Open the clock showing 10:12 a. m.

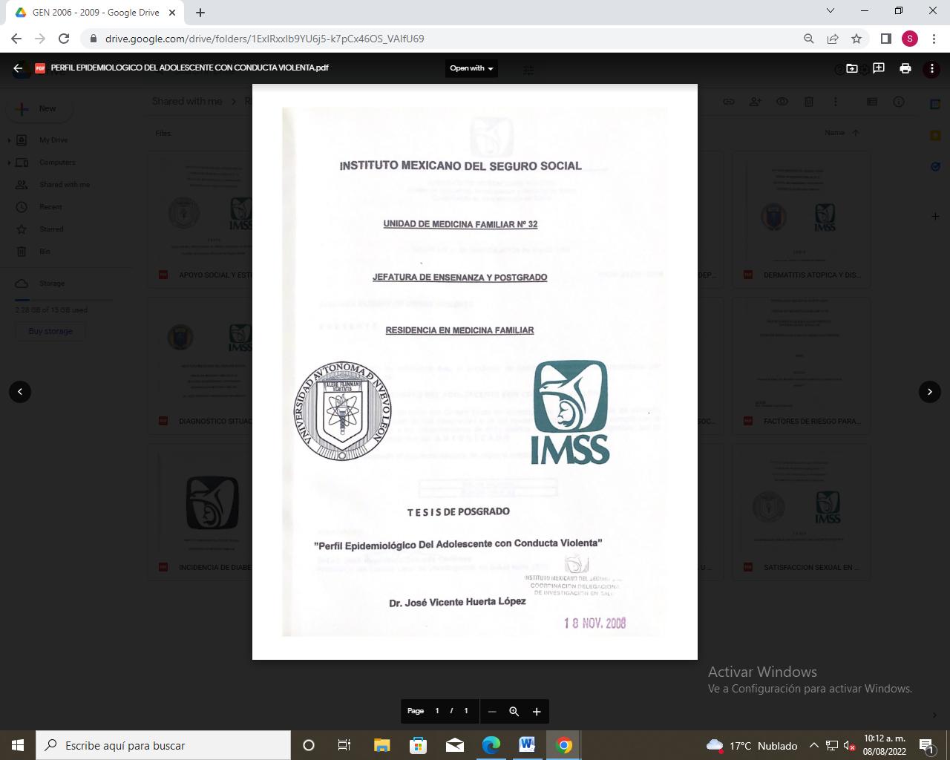884,745
